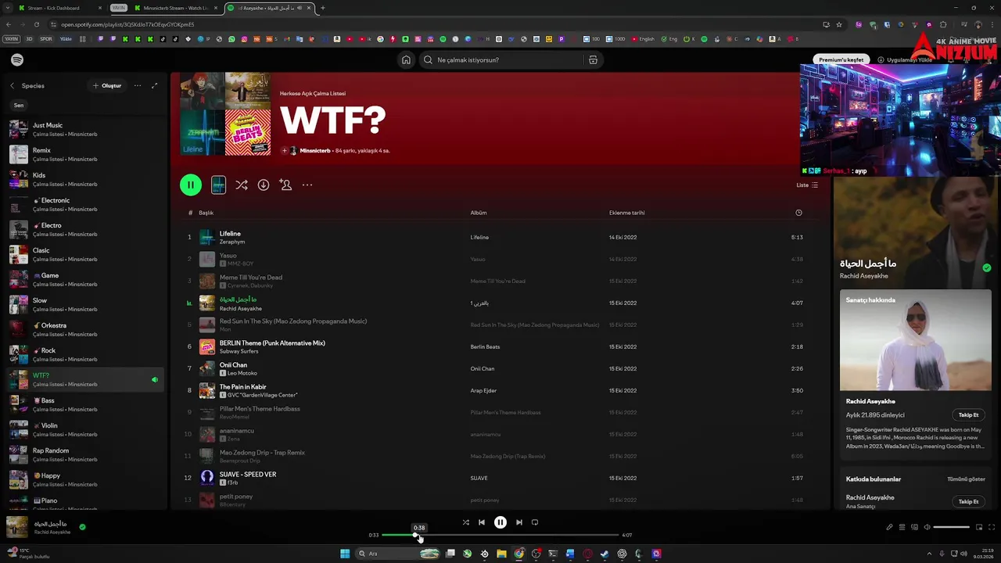Invite collaborators to the playlist

click(x=285, y=185)
